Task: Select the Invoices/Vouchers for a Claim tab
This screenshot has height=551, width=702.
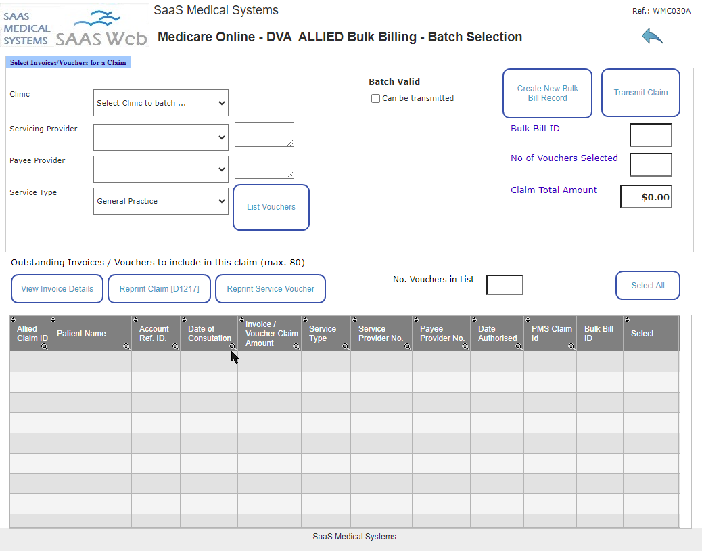Action: click(68, 62)
